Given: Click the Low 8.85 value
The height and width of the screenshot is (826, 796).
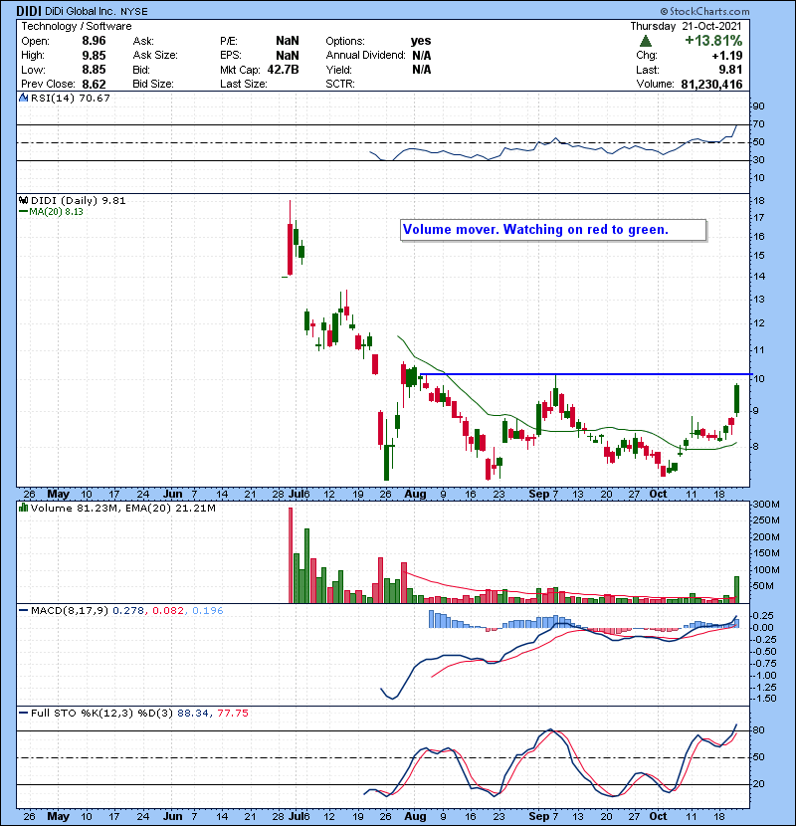Looking at the screenshot, I should pyautogui.click(x=94, y=70).
